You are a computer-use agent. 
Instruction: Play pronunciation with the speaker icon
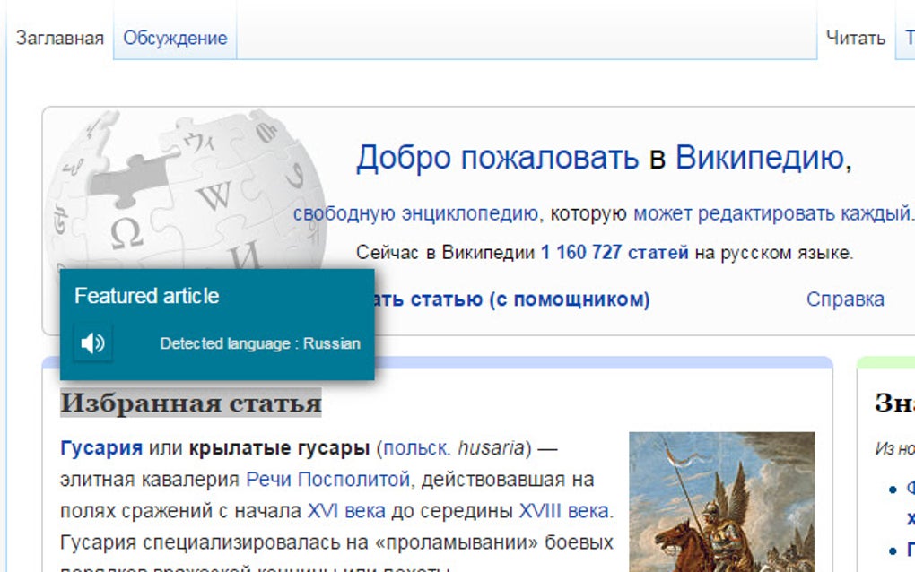click(92, 342)
